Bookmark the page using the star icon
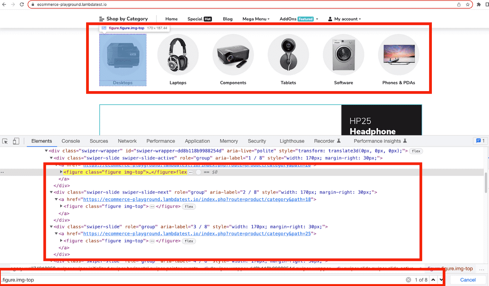The height and width of the screenshot is (286, 489). pyautogui.click(x=468, y=5)
